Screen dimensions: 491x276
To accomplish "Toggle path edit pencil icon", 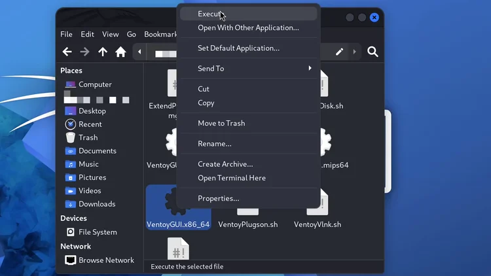I will point(339,52).
